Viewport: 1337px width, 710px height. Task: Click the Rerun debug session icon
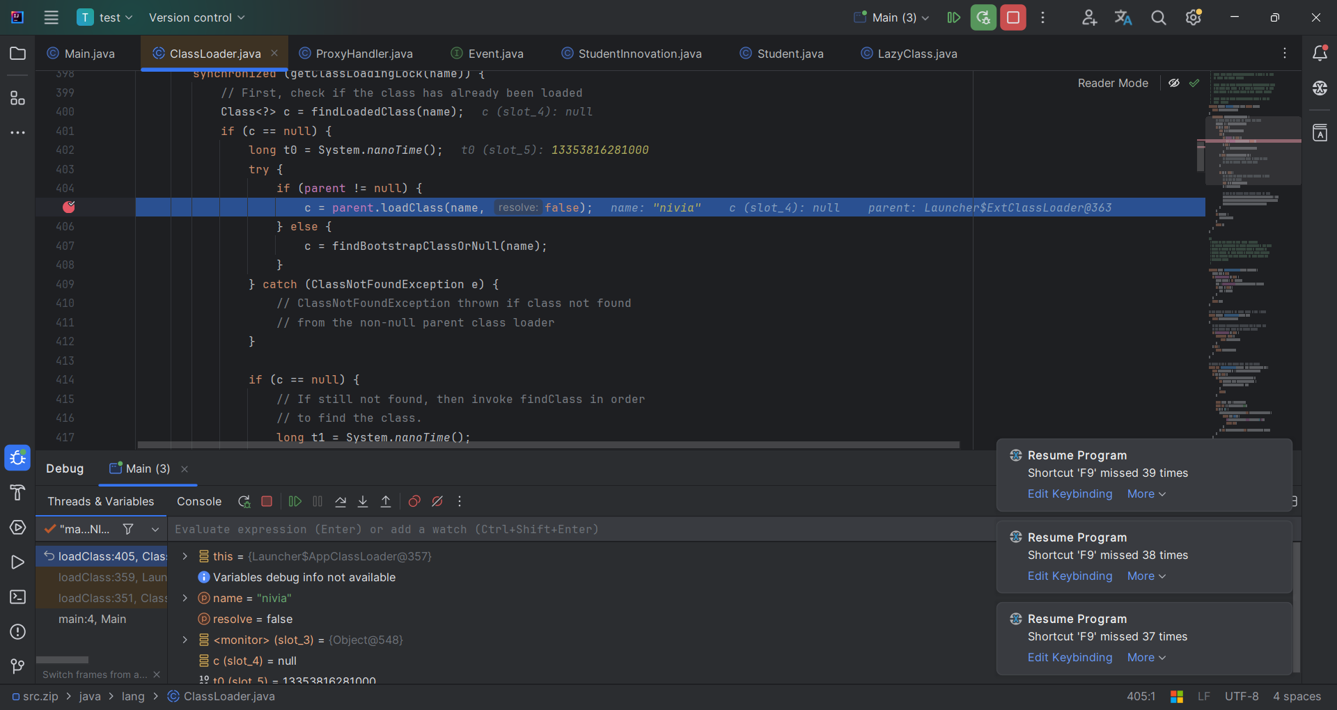pos(244,501)
